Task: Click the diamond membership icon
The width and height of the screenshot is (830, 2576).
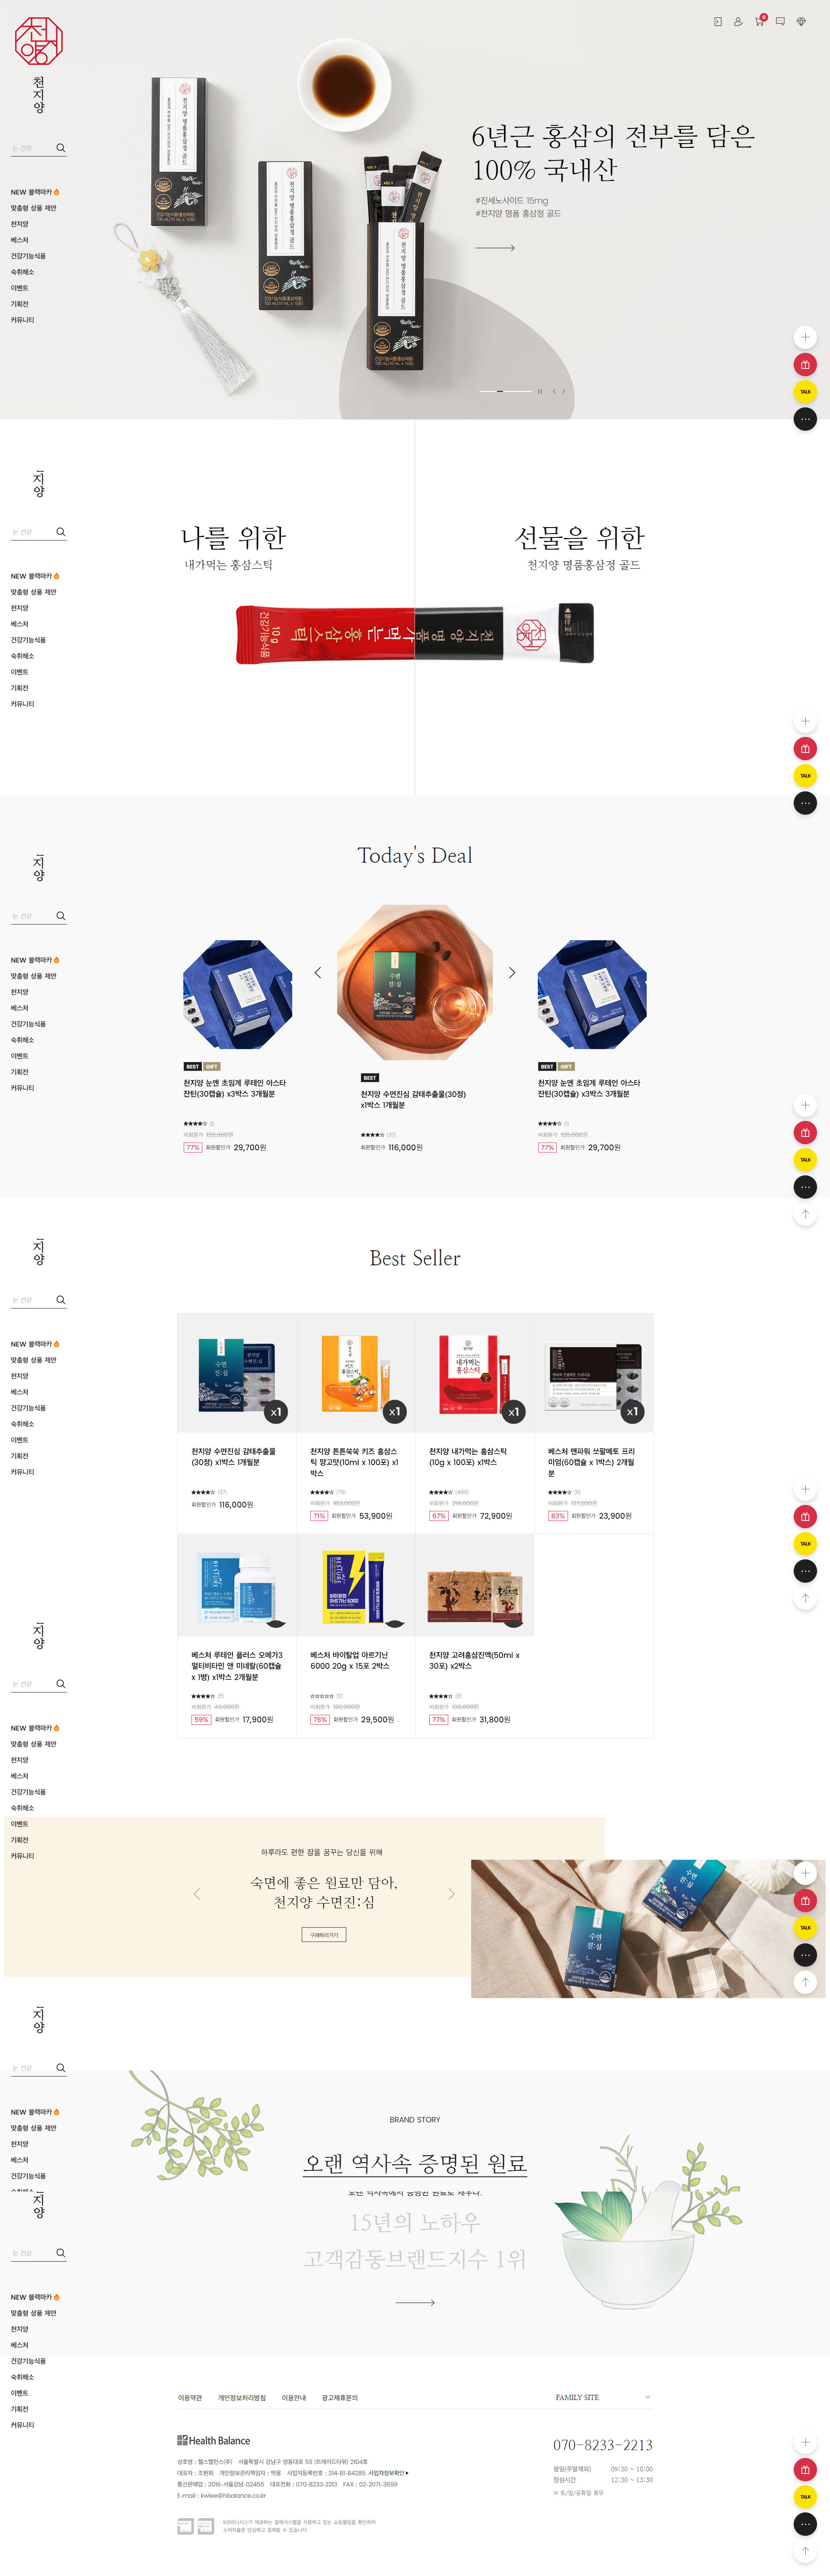Action: [801, 21]
